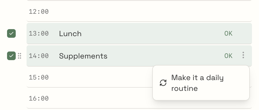
Task: Uncheck the Lunch task checkbox
Action: coord(11,33)
